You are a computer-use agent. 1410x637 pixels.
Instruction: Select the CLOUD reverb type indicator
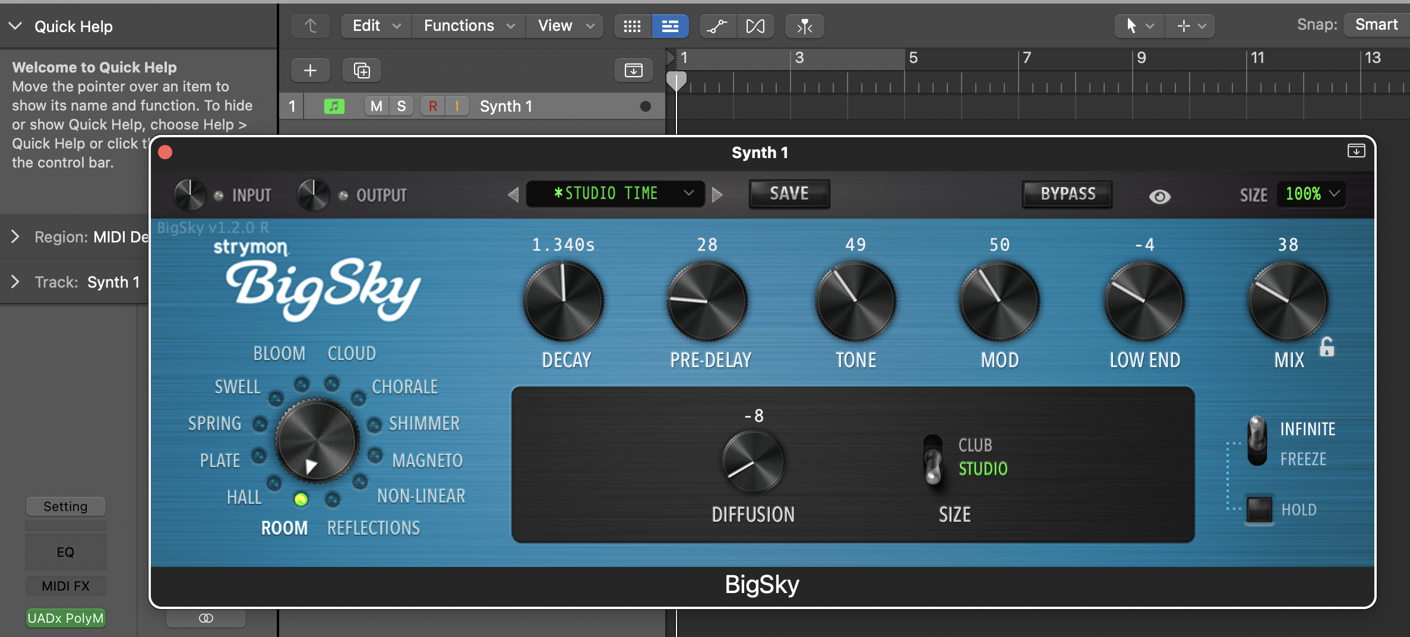(332, 384)
